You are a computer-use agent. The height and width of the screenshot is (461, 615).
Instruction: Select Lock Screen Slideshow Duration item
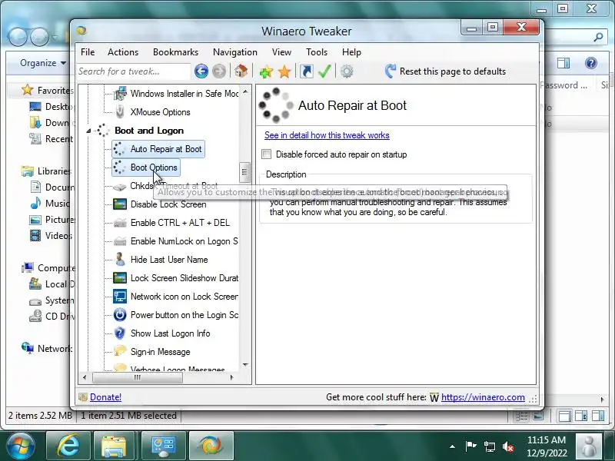184,278
